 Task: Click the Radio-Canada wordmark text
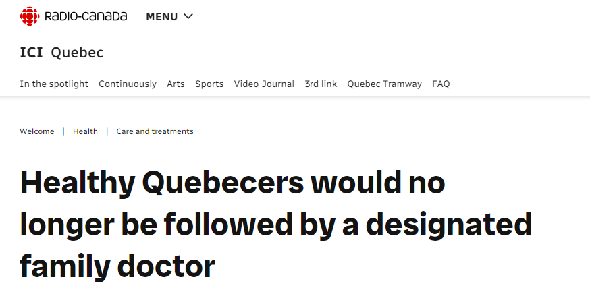click(86, 16)
